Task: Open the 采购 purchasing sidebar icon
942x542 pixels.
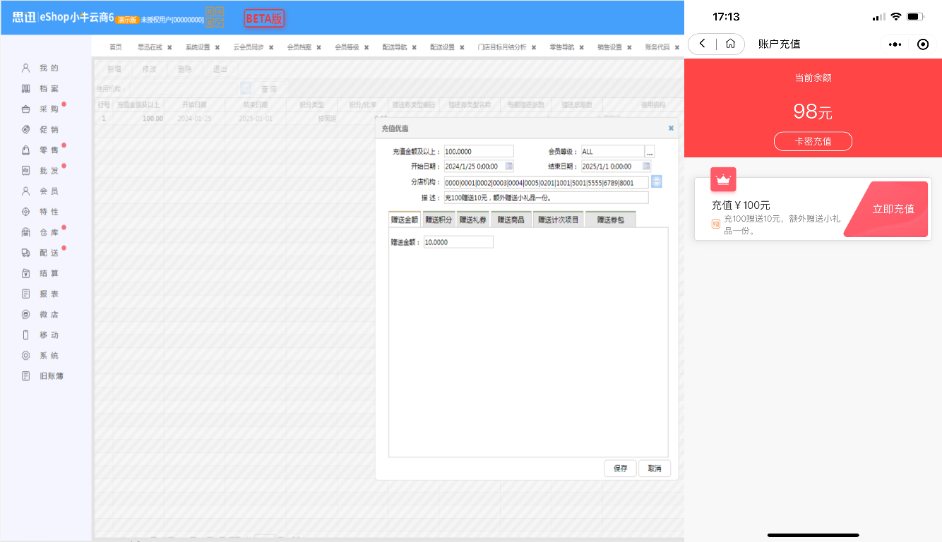Action: [x=26, y=109]
